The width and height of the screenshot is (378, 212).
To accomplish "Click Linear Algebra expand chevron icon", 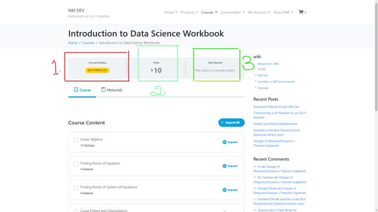I will [x=224, y=142].
